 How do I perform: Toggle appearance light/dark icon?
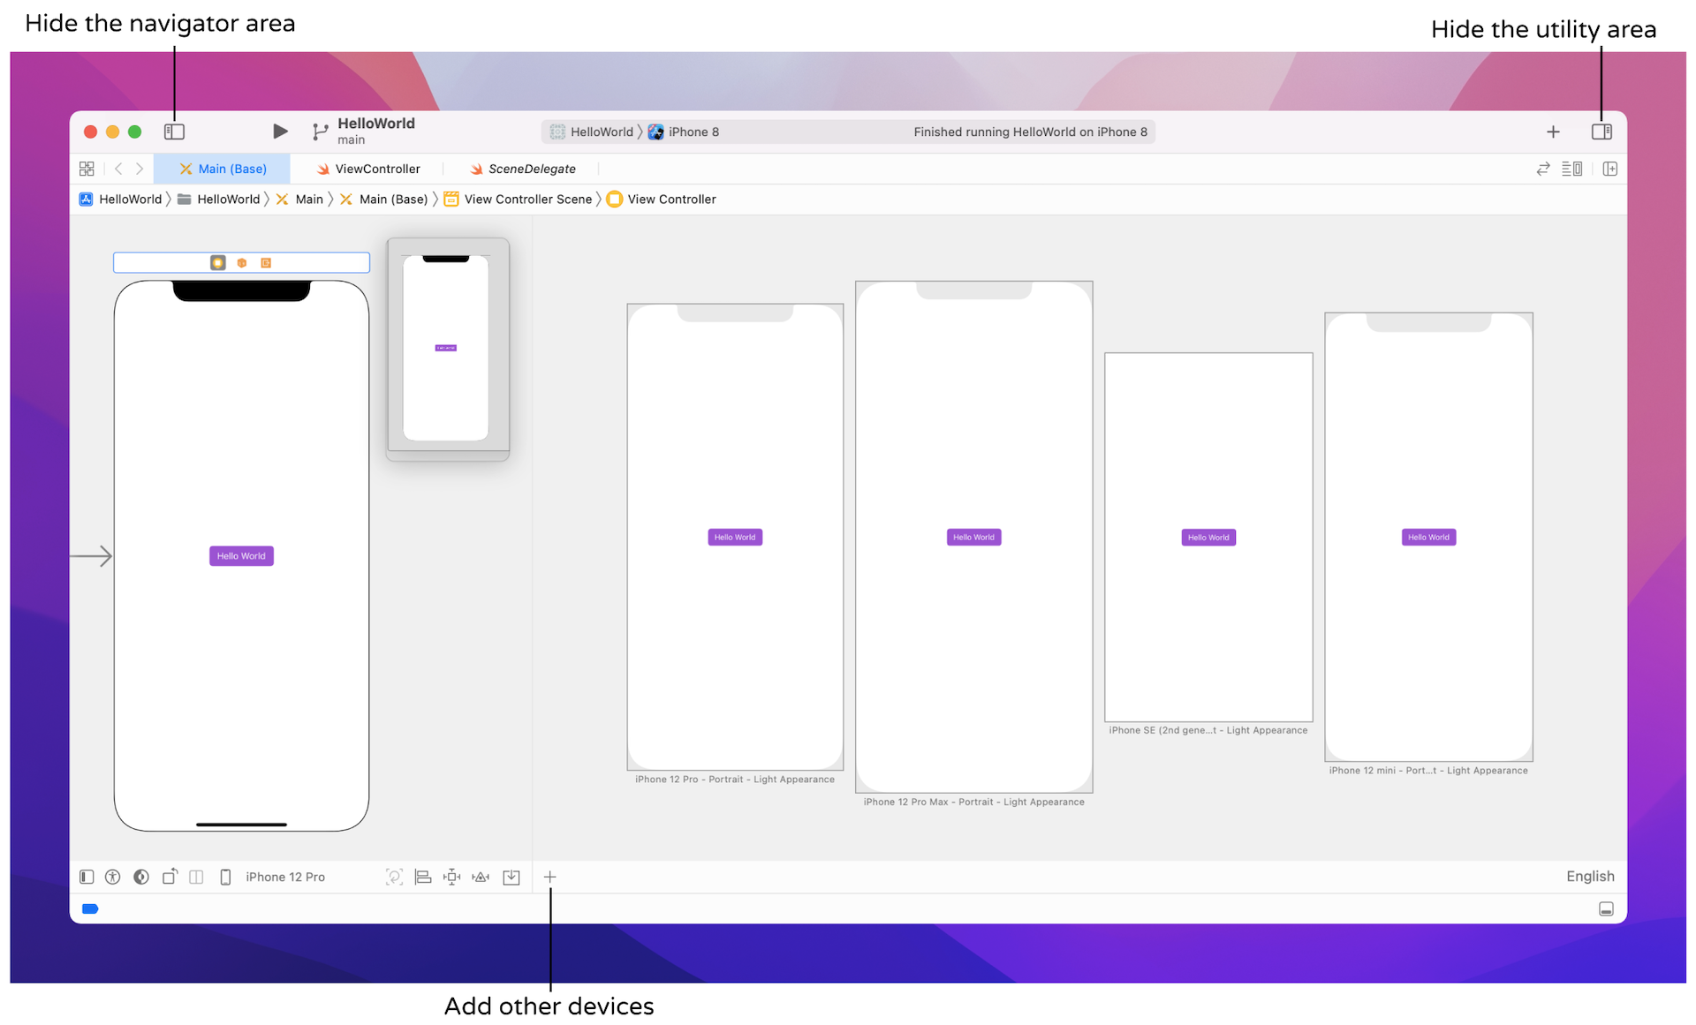tap(141, 877)
